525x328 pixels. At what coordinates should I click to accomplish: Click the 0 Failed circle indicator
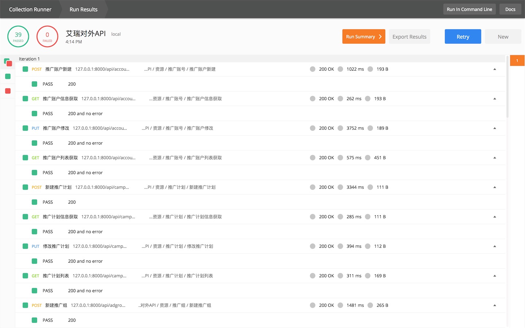(x=47, y=36)
